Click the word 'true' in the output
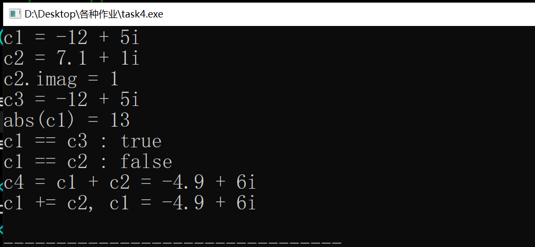This screenshot has width=535, height=247. pos(141,141)
